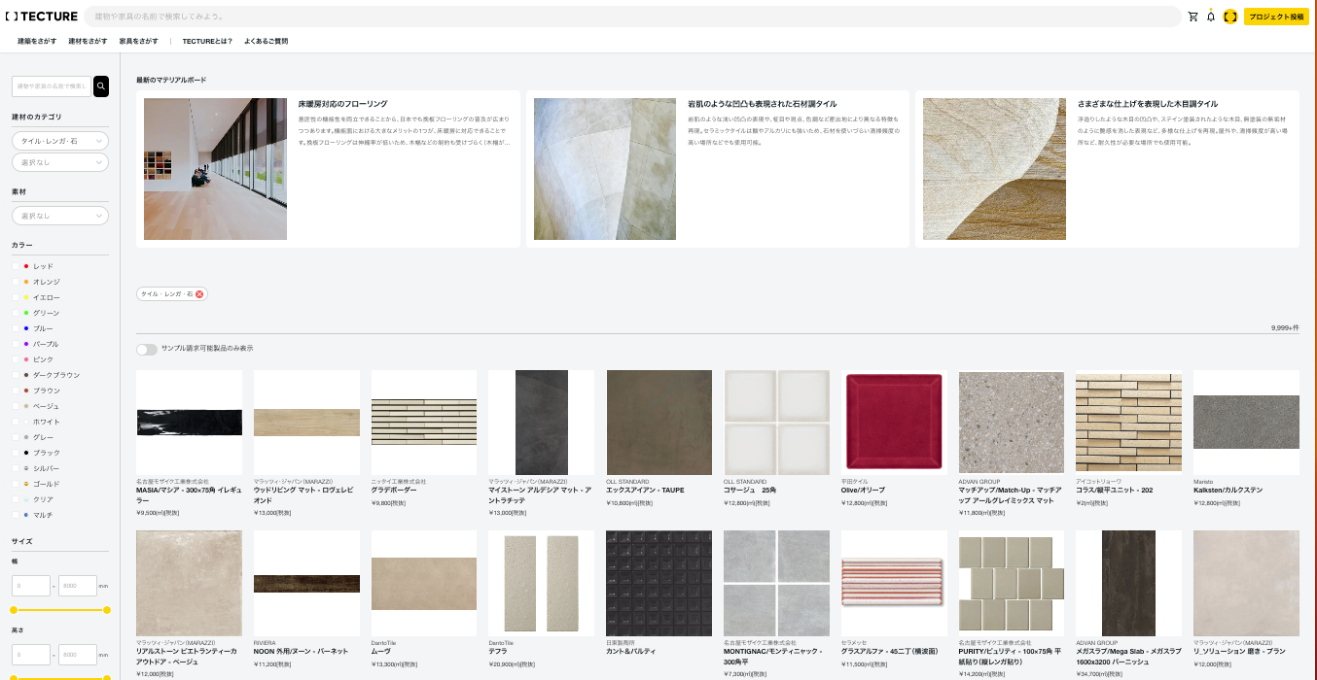Click マイストーン アルデシア マット product title
This screenshot has height=680, width=1317.
[541, 494]
